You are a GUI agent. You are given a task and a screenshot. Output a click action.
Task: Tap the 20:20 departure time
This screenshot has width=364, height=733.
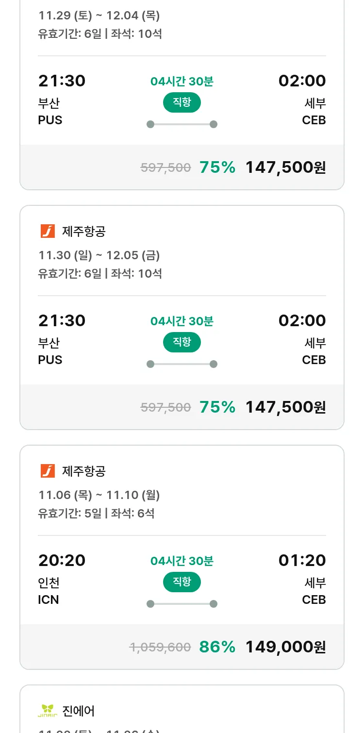(x=62, y=561)
